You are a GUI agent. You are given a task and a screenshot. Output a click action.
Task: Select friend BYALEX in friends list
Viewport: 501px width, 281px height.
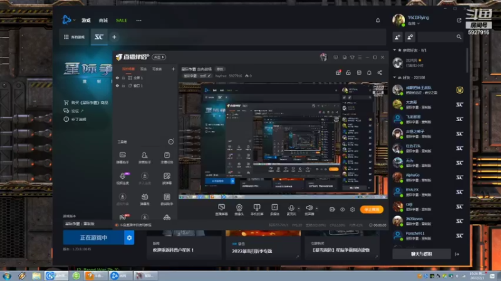click(428, 192)
